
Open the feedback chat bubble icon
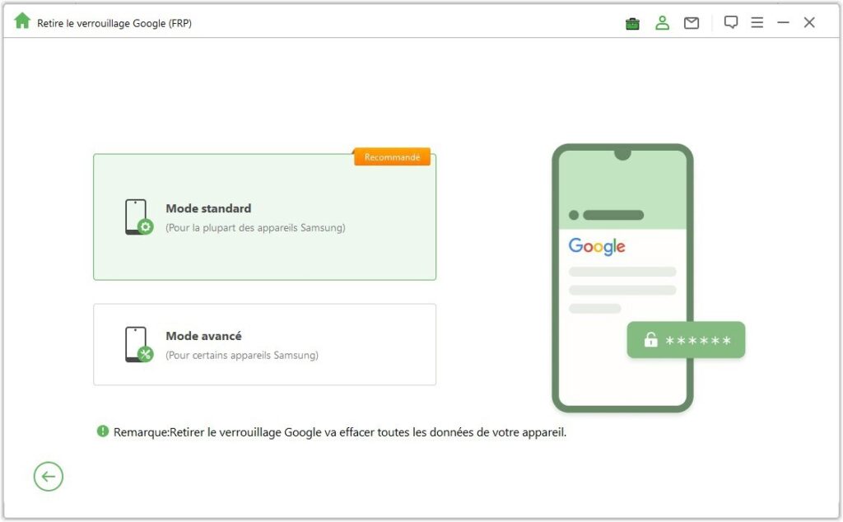(x=731, y=22)
